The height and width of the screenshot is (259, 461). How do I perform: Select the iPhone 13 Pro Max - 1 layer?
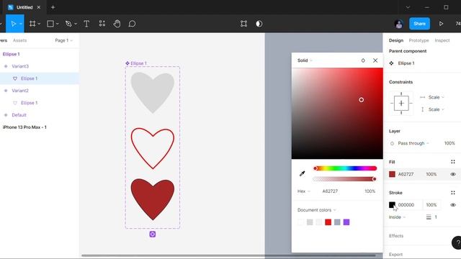coord(24,127)
